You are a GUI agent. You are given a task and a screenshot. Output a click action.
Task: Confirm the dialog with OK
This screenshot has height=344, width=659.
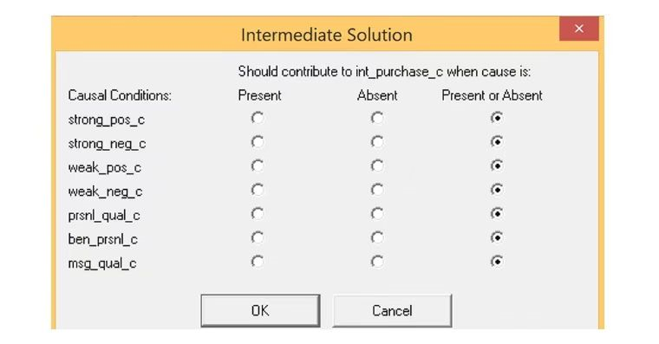click(x=260, y=311)
